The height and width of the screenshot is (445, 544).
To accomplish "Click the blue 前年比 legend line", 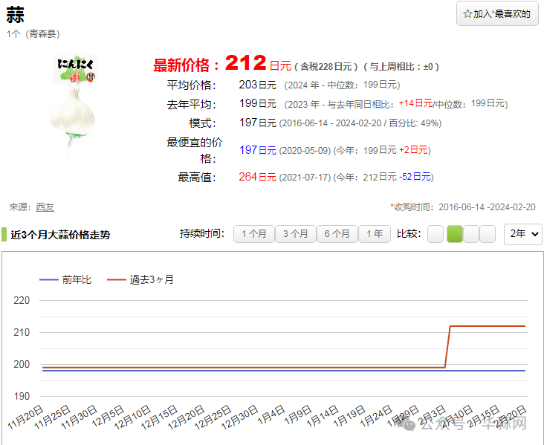I will pyautogui.click(x=48, y=279).
